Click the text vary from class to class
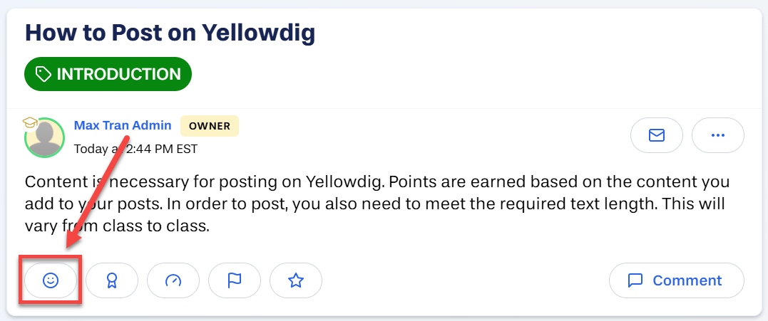Screen dimensions: 768x321 pyautogui.click(x=117, y=226)
